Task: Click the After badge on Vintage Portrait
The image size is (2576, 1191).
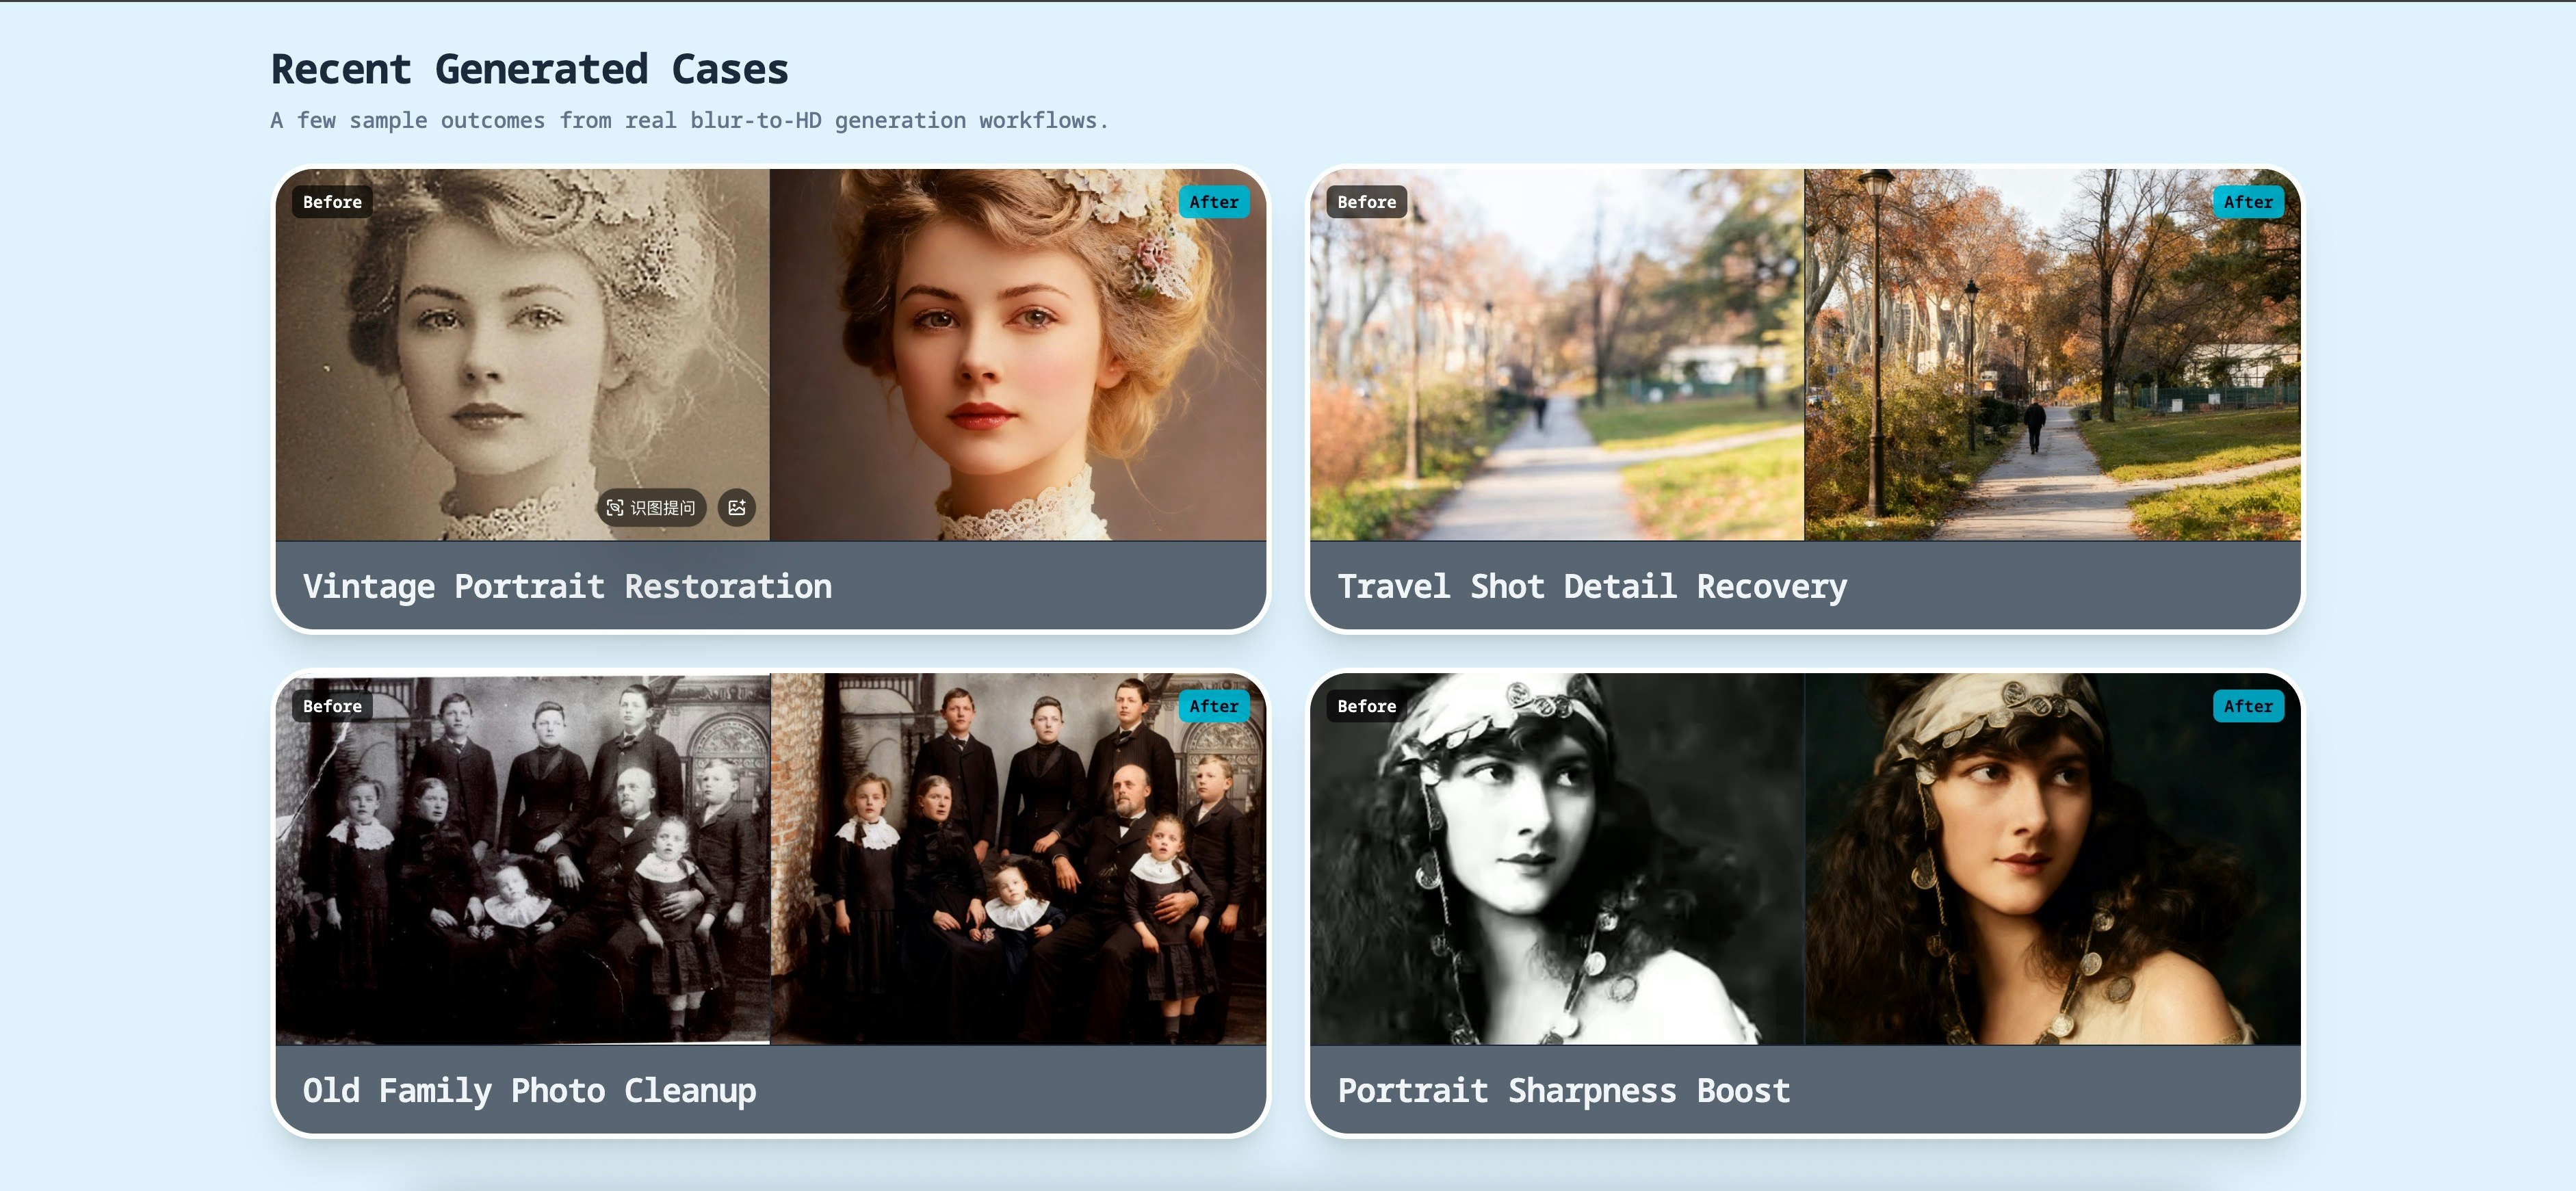Action: (x=1213, y=202)
